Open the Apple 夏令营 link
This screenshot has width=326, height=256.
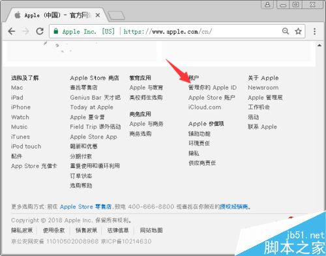pos(87,117)
